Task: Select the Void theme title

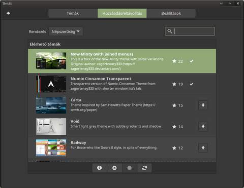Action: [75, 121]
